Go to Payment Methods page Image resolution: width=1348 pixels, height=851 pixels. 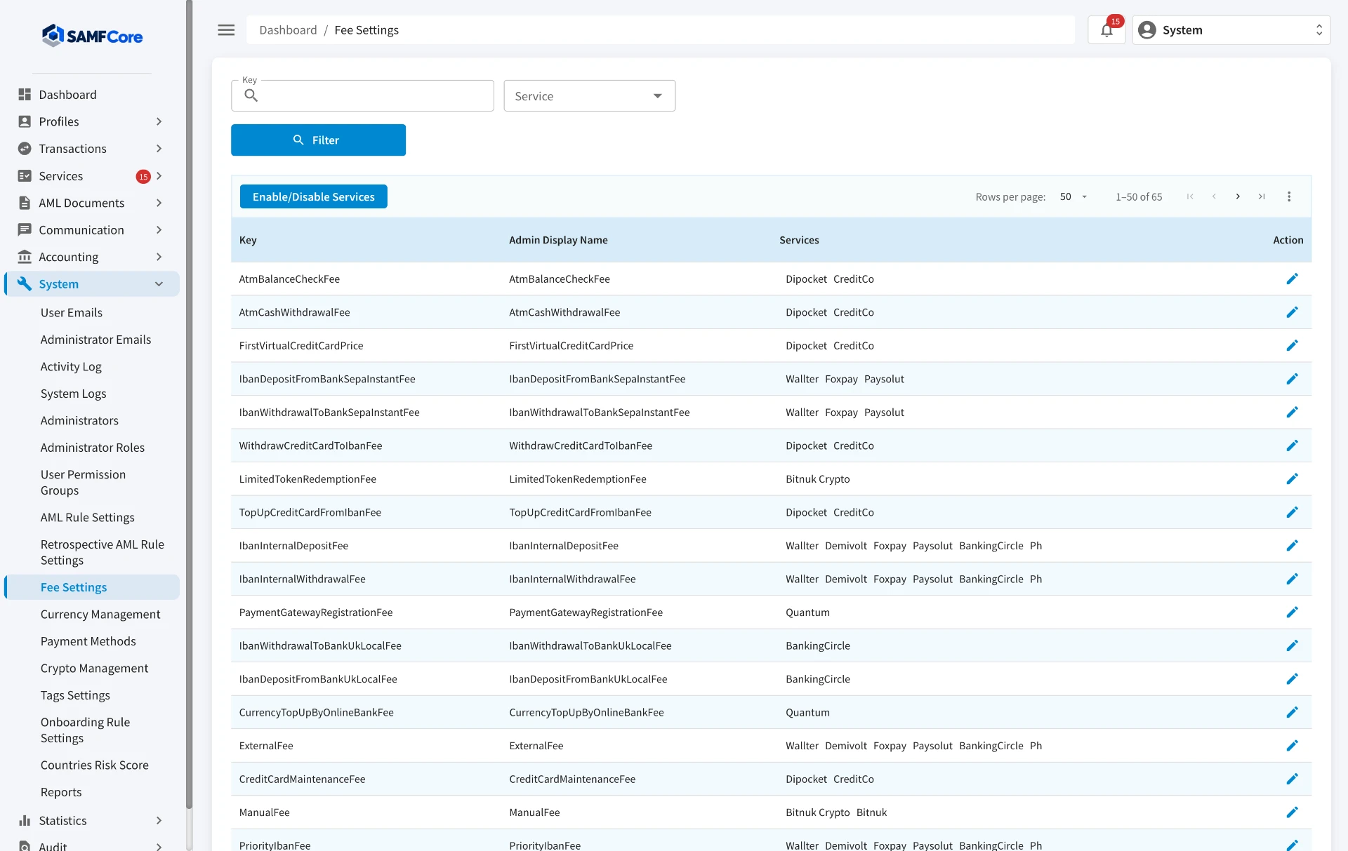[x=88, y=641]
